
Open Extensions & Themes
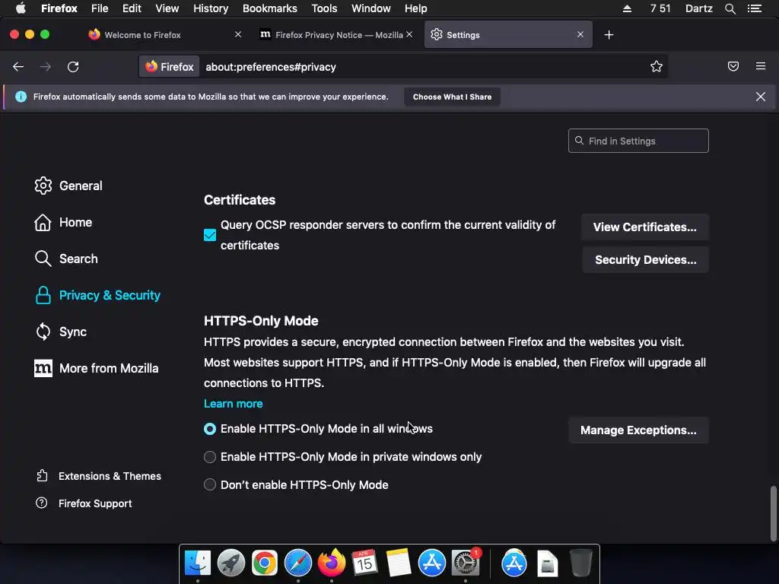98,476
